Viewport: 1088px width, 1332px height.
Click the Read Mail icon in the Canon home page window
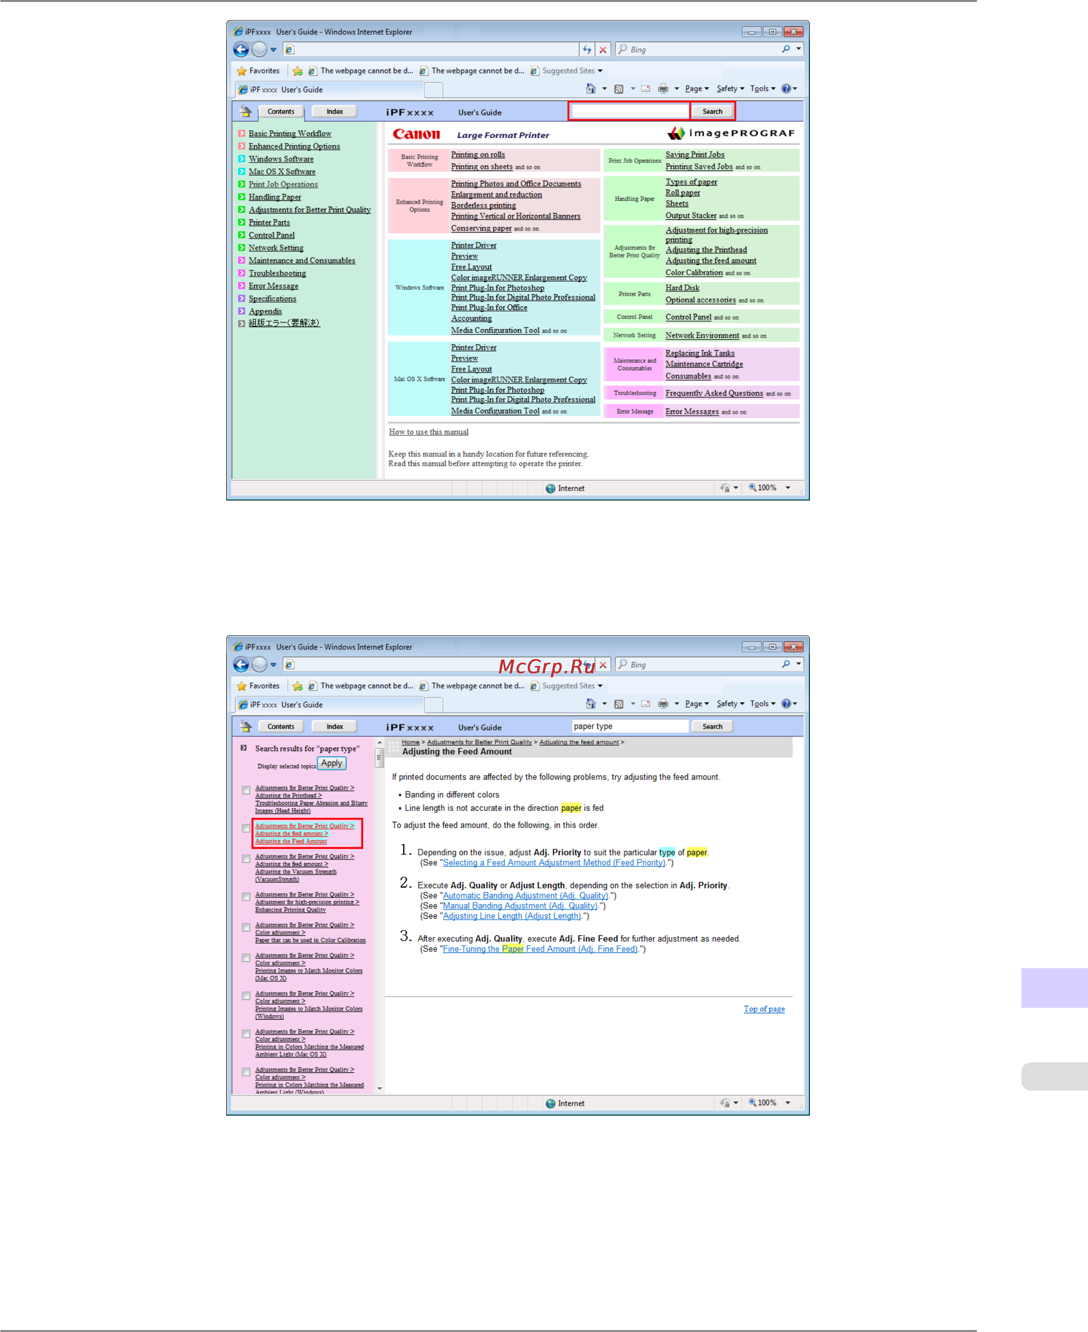pos(645,89)
